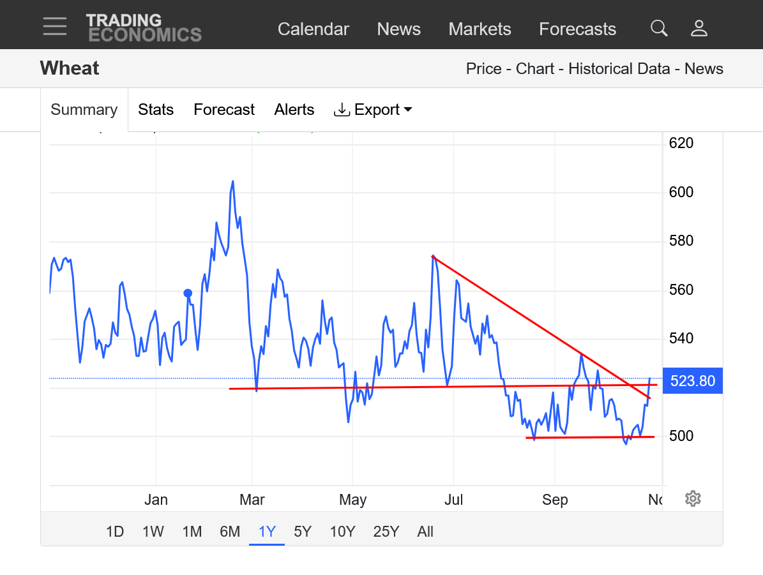This screenshot has width=763, height=575.
Task: Select the 6M time range
Action: coord(230,532)
